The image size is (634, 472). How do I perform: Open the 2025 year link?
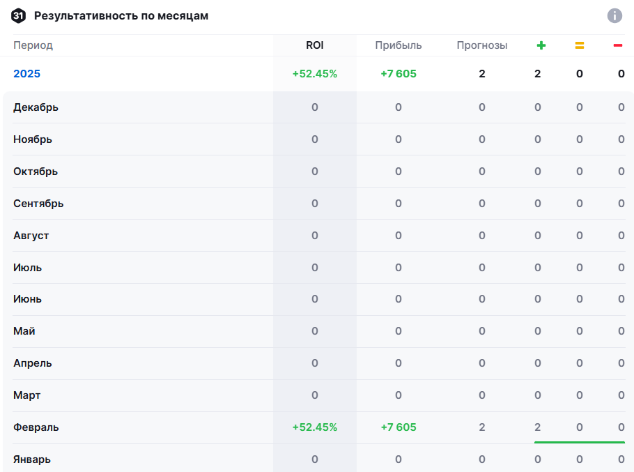[x=27, y=74]
